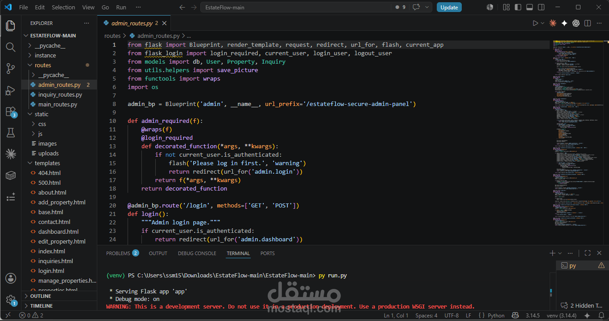609x321 pixels.
Task: Open the Selection menu
Action: pyautogui.click(x=63, y=7)
